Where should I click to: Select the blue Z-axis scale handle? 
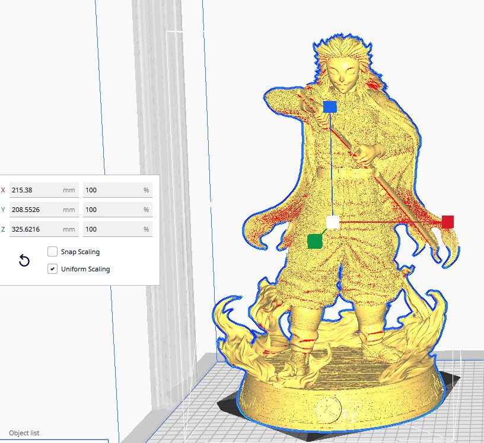[x=330, y=107]
